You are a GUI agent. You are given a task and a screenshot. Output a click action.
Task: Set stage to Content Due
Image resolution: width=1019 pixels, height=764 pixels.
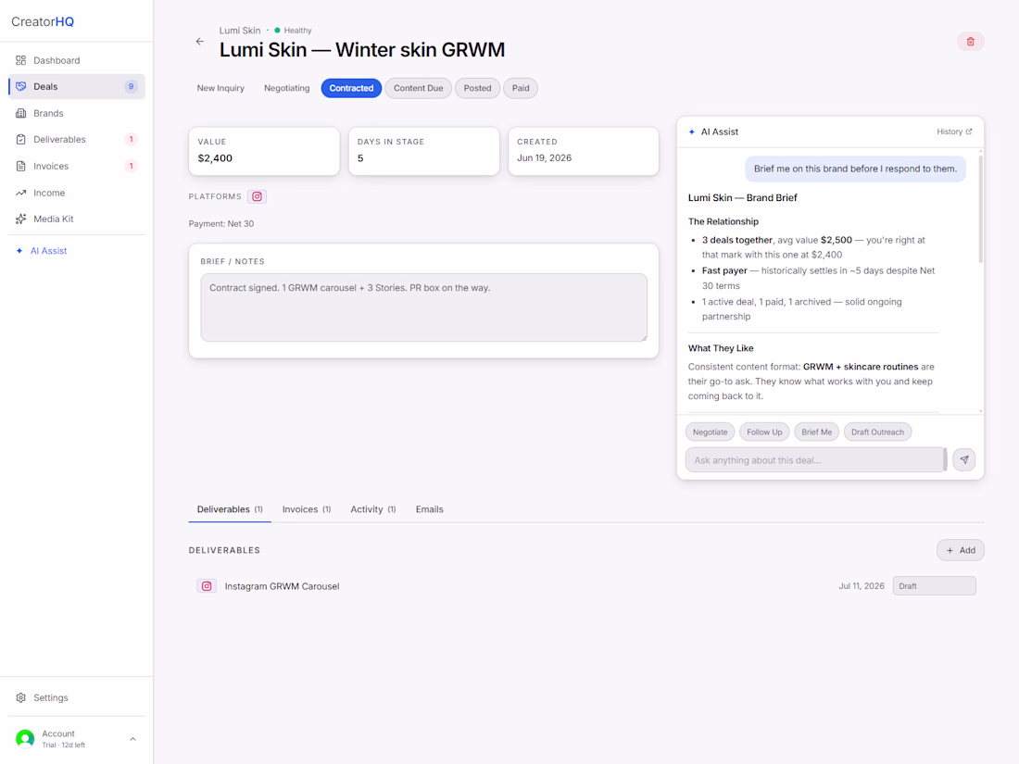[419, 88]
